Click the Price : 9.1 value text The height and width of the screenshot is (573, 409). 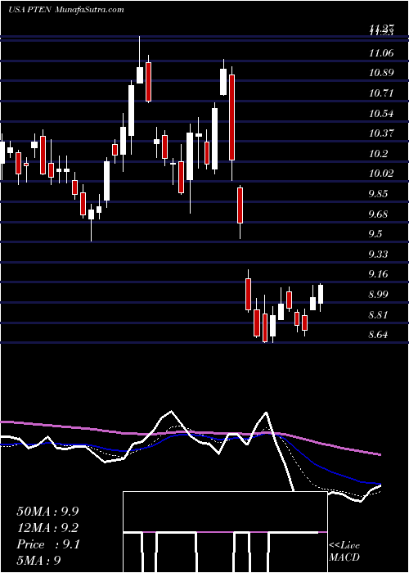47,544
